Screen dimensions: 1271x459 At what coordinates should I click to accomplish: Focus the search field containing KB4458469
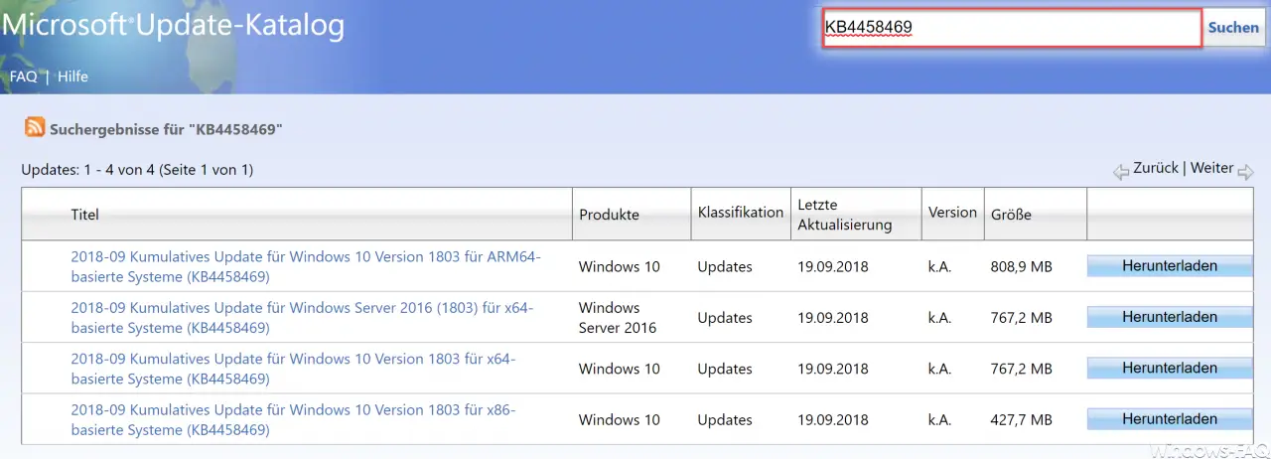point(1012,28)
